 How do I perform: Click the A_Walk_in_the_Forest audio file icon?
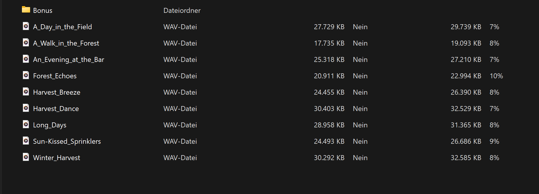click(26, 43)
